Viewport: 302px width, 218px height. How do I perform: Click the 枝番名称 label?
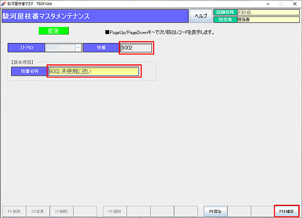(x=29, y=71)
